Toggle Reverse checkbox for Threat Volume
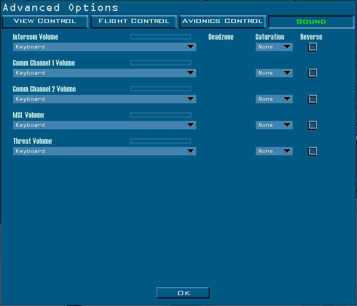This screenshot has height=306, width=357. 312,151
